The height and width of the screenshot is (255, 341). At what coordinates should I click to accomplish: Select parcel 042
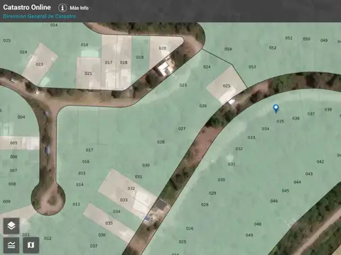[x=320, y=161]
